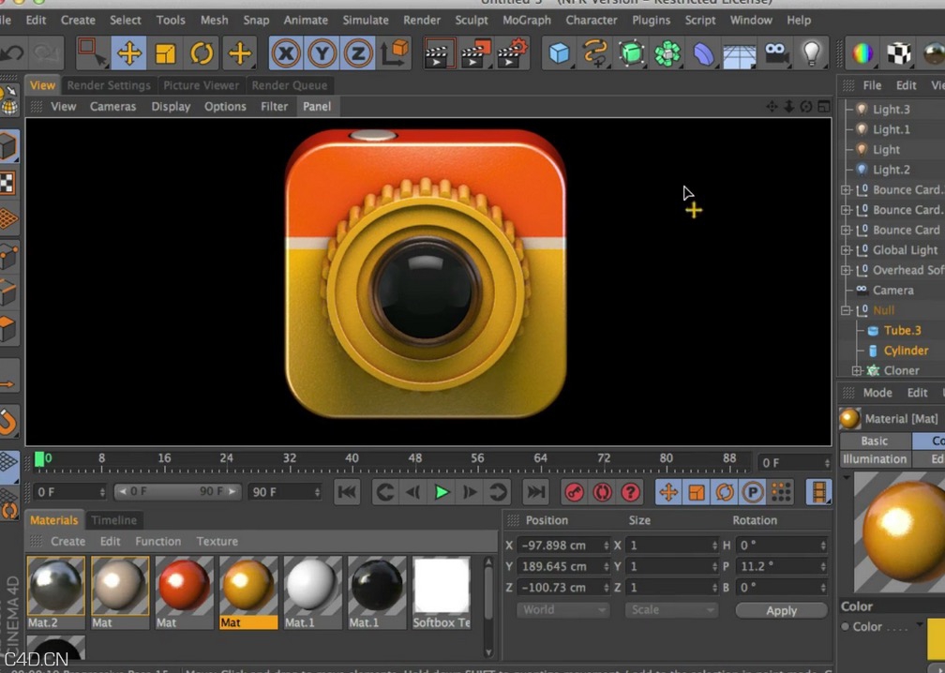Switch to the Timeline tab

coord(114,519)
